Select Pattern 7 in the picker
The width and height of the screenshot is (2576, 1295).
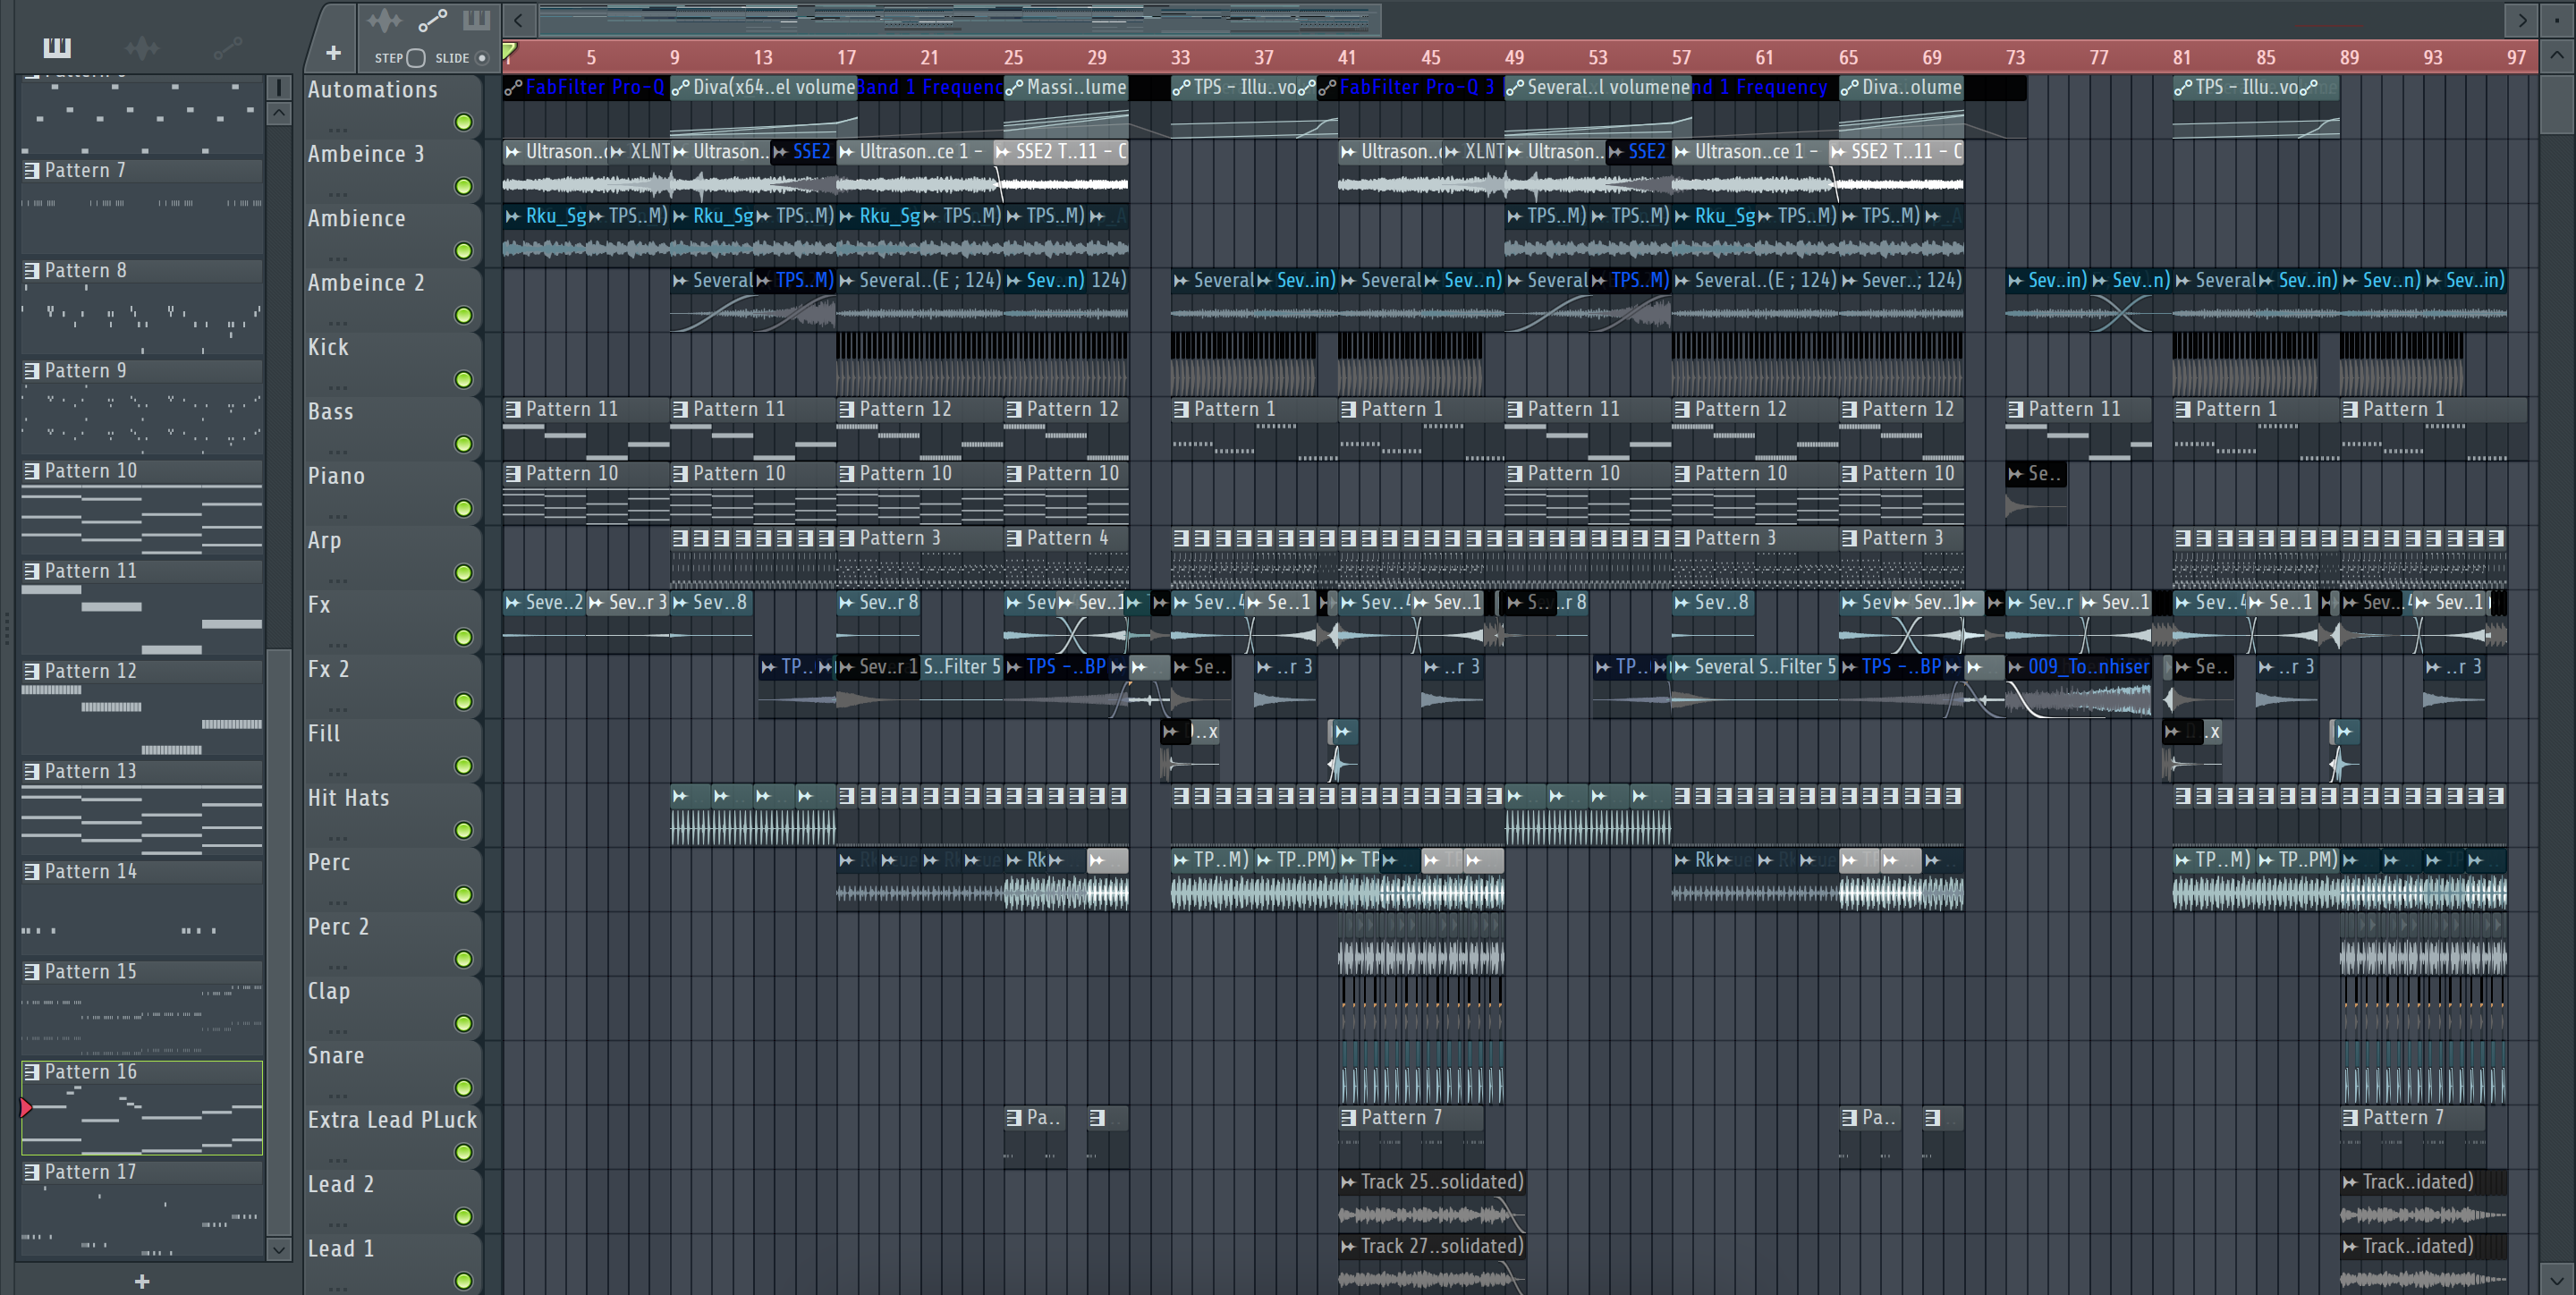click(x=142, y=206)
